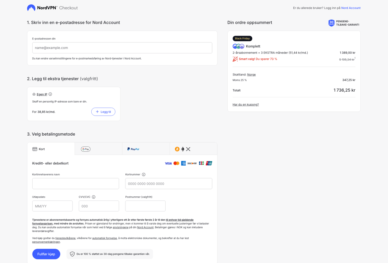The height and width of the screenshot is (263, 388).
Task: Focus the email address input field
Action: 122,48
